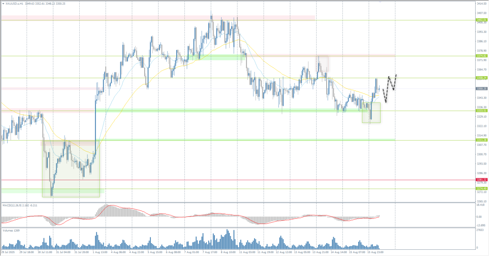Click the 3274.49 price level tag
The height and width of the screenshot is (256, 489).
[x=481, y=189]
